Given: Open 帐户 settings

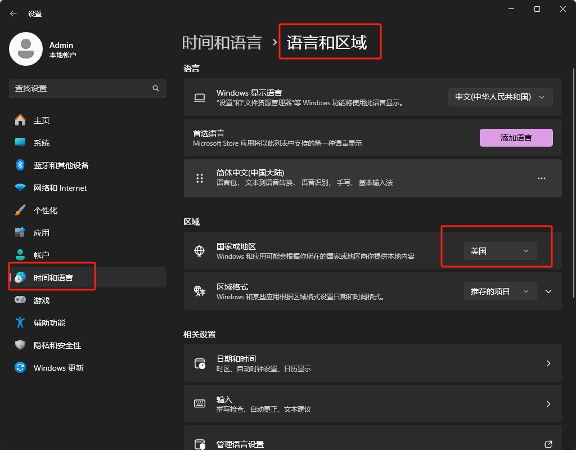Looking at the screenshot, I should 88,255.
